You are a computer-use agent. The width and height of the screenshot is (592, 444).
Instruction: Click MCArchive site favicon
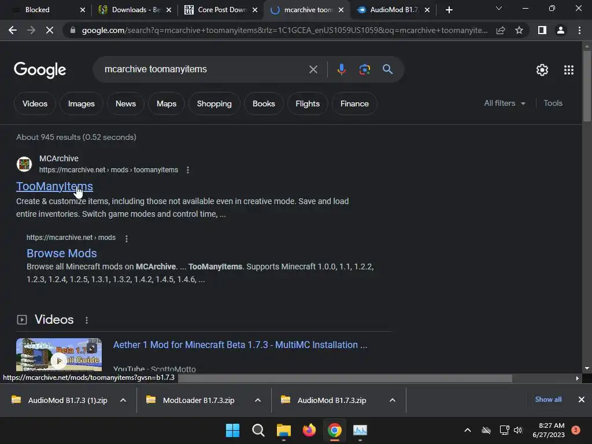coord(24,164)
